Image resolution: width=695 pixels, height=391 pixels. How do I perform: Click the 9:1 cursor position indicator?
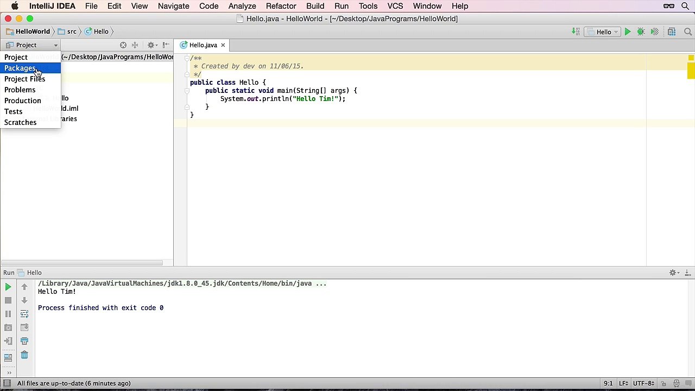coord(608,383)
